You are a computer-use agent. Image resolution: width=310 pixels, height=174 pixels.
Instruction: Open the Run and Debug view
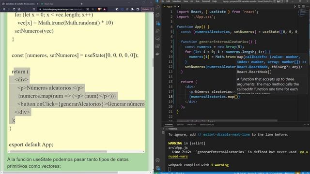tap(157, 31)
